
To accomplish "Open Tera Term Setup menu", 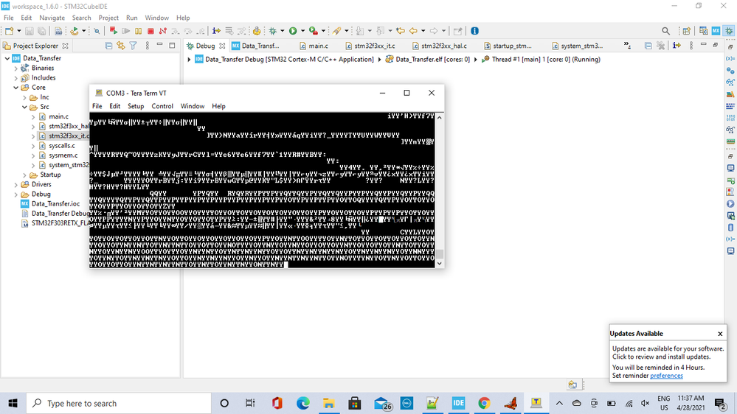I will [x=136, y=106].
